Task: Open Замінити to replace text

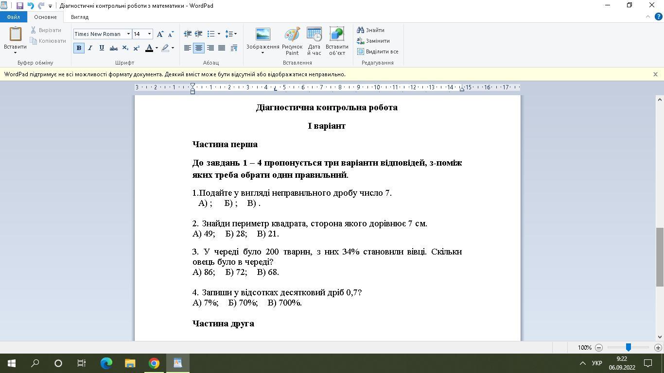Action: (x=373, y=41)
